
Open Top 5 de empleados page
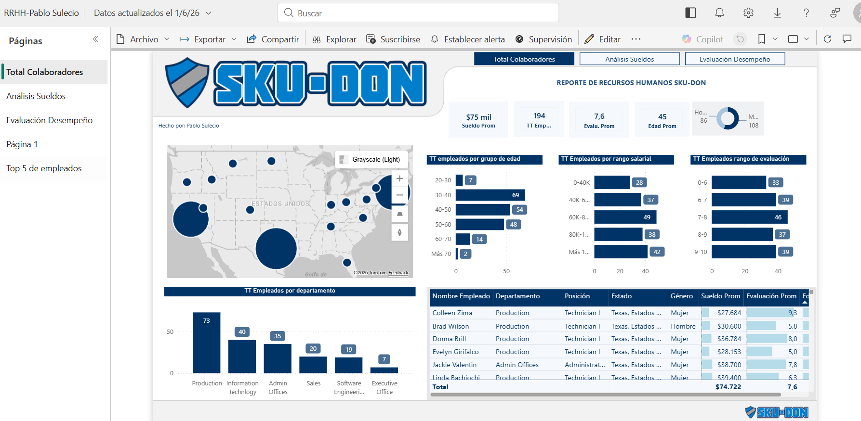(x=54, y=168)
